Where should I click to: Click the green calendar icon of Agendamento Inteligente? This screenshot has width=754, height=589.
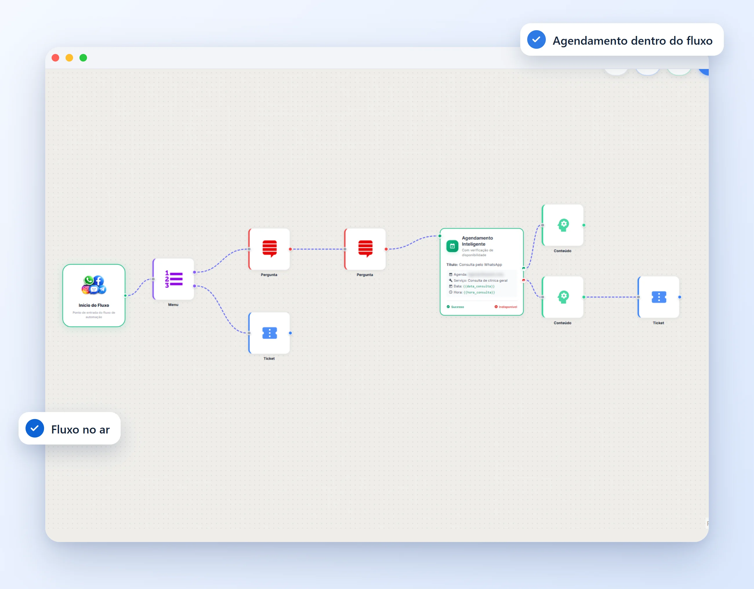tap(452, 246)
